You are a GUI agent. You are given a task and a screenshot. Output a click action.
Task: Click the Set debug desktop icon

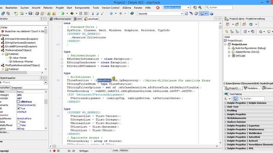pos(200,8)
